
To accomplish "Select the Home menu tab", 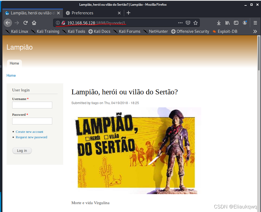I will (x=14, y=63).
